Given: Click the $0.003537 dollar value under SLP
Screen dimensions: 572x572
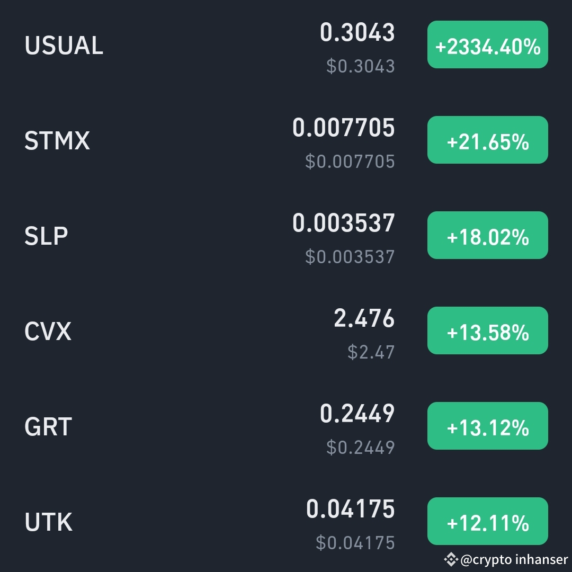Looking at the screenshot, I should coord(350,256).
